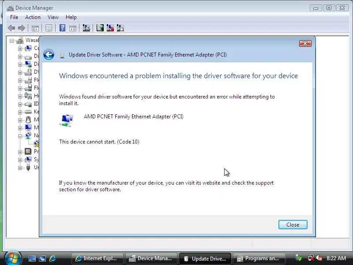The width and height of the screenshot is (353, 265).
Task: Select the Universal Serial Bus controllers icon
Action: (x=28, y=167)
